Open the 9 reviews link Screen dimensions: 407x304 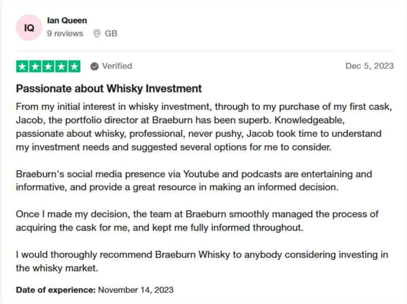click(65, 33)
